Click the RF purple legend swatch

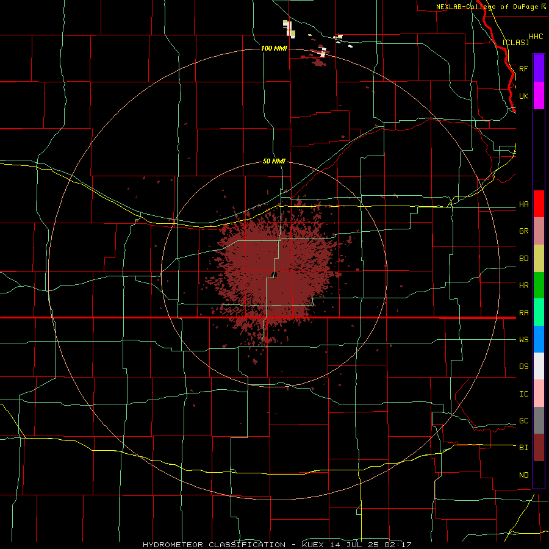coord(539,68)
